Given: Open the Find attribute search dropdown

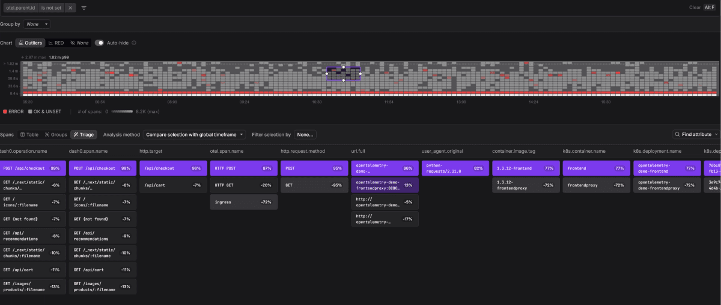Looking at the screenshot, I should tap(696, 135).
